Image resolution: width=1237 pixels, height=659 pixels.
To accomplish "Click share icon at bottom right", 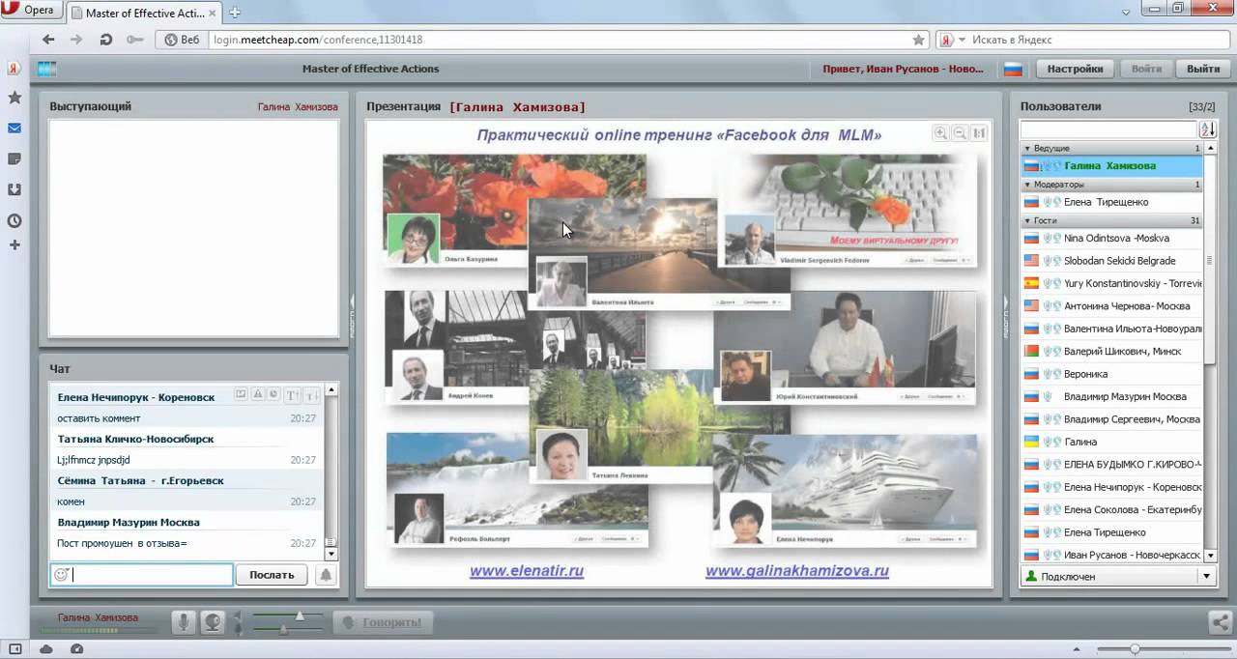I will [1221, 623].
